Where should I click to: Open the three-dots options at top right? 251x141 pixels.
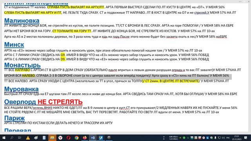pyautogui.click(x=240, y=2)
